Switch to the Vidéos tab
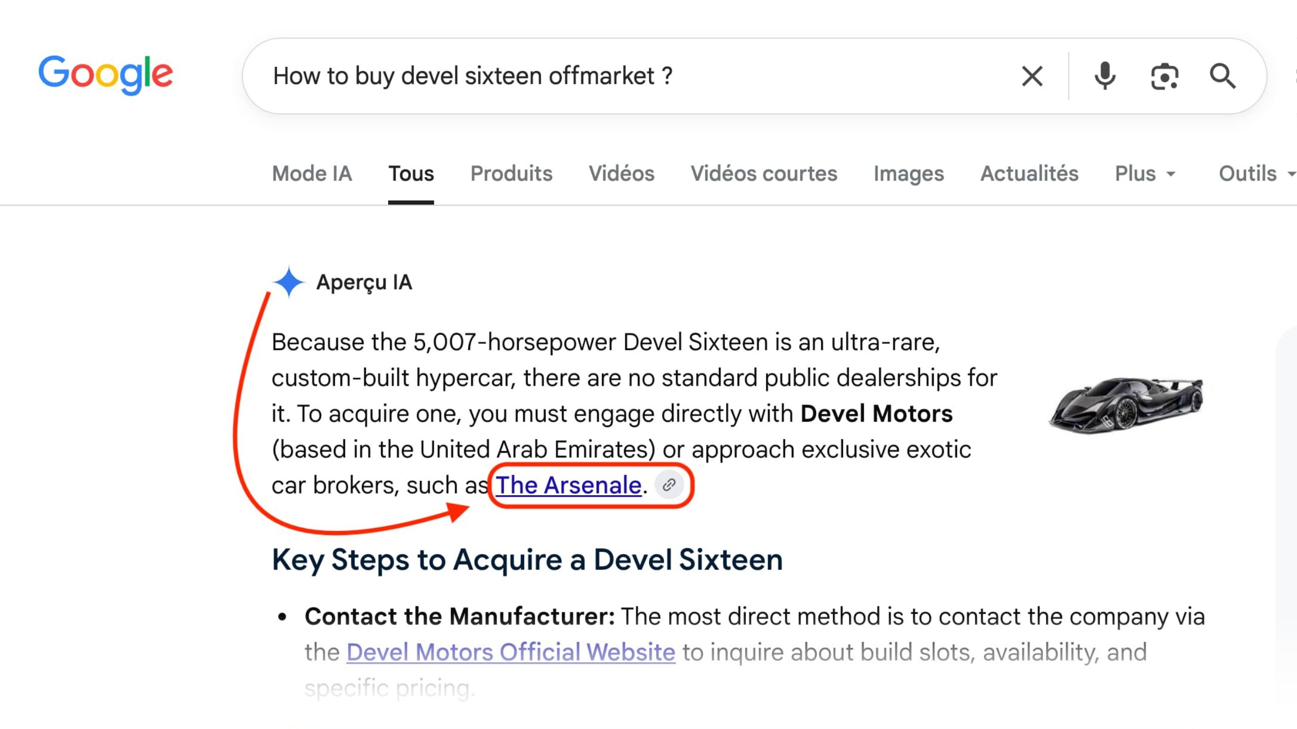Image resolution: width=1297 pixels, height=729 pixels. (x=622, y=174)
